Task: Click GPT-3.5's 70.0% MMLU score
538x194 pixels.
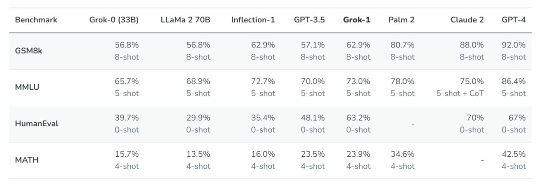Action: pyautogui.click(x=312, y=82)
